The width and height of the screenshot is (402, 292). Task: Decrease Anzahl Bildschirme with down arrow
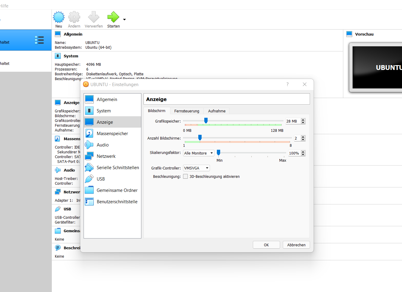(x=303, y=140)
